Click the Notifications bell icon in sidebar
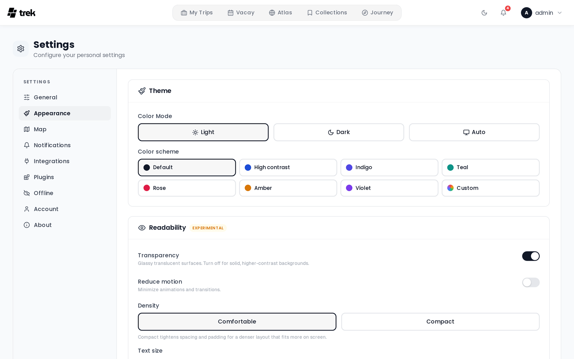 pos(27,145)
